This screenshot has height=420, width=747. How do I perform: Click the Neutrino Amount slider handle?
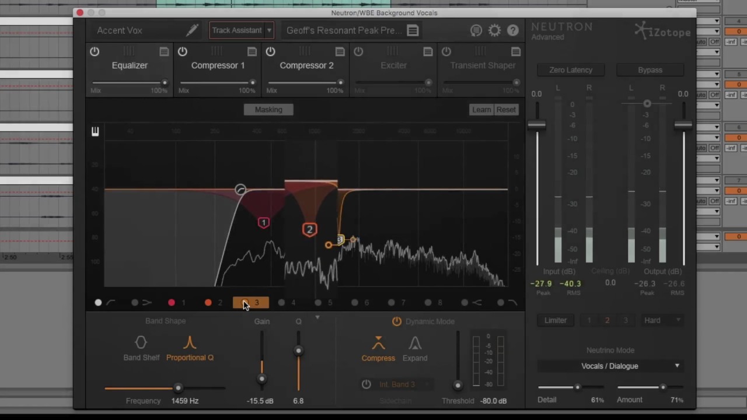663,387
